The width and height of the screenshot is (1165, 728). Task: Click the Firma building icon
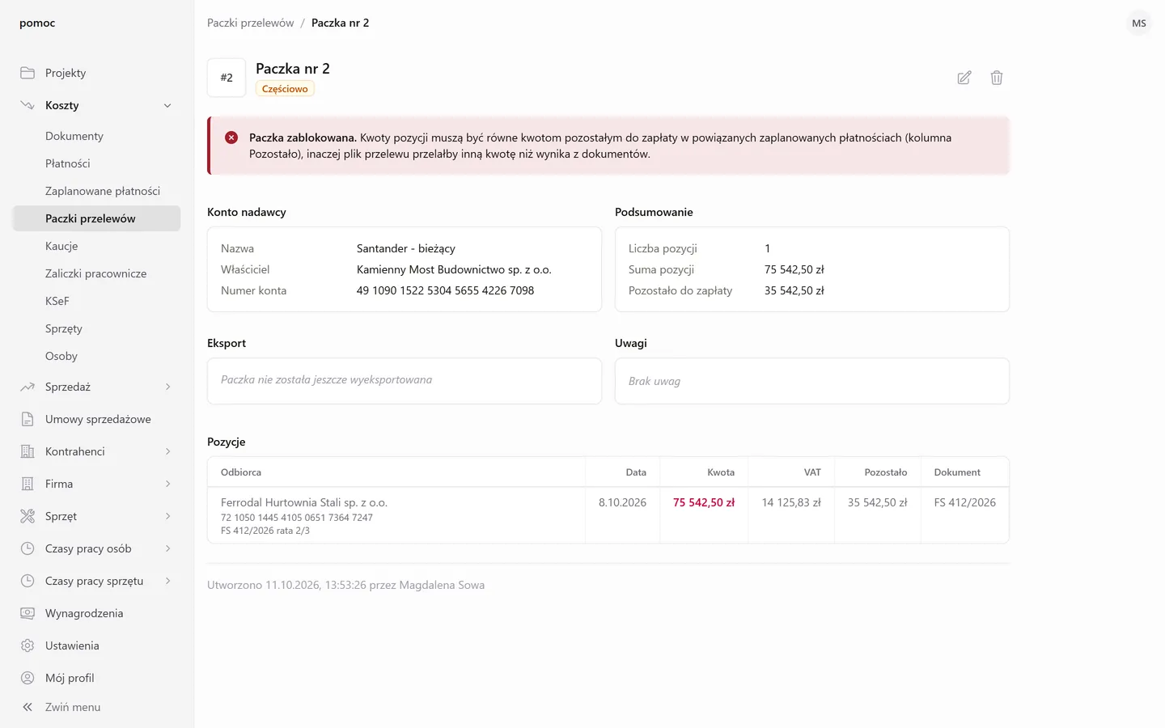(x=28, y=484)
